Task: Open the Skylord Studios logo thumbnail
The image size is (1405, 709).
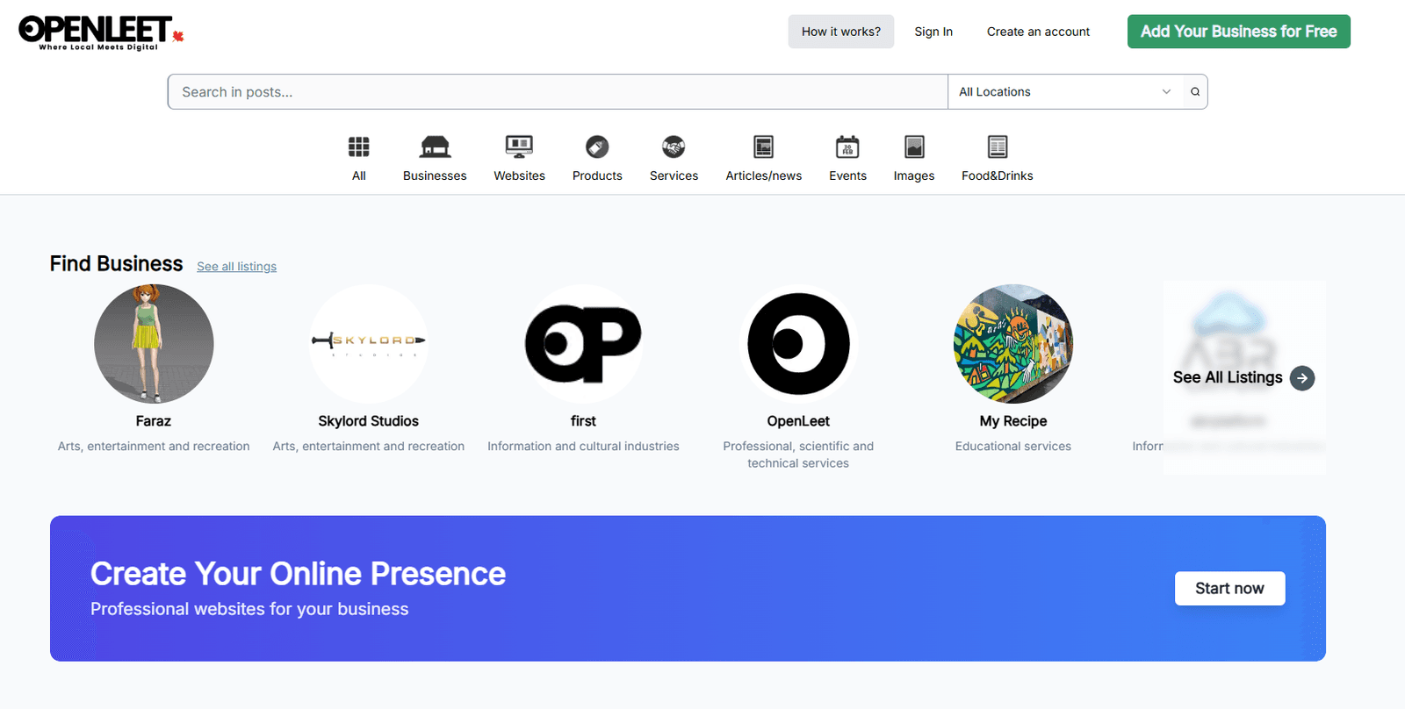Action: click(369, 343)
